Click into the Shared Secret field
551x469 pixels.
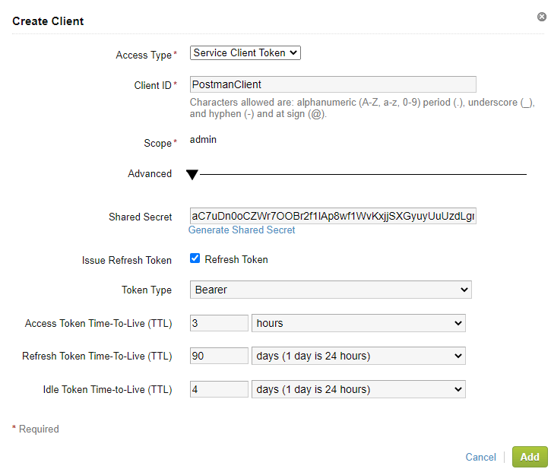(x=333, y=217)
